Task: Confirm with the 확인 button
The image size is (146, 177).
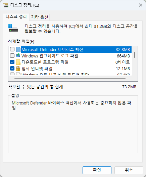Action: click(x=97, y=170)
